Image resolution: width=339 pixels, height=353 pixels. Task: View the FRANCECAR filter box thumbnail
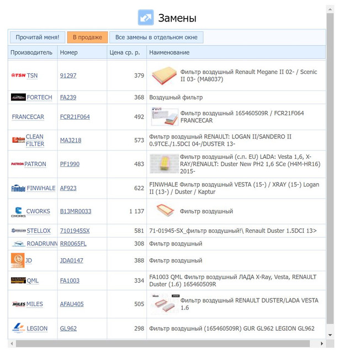pyautogui.click(x=165, y=116)
